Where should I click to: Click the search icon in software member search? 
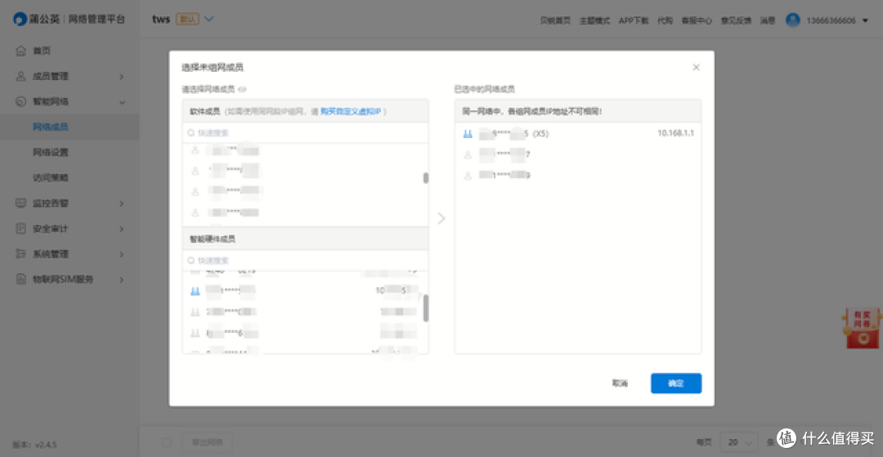(191, 132)
